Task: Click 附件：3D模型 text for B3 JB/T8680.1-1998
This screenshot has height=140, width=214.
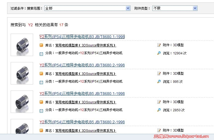Action: 173,45
